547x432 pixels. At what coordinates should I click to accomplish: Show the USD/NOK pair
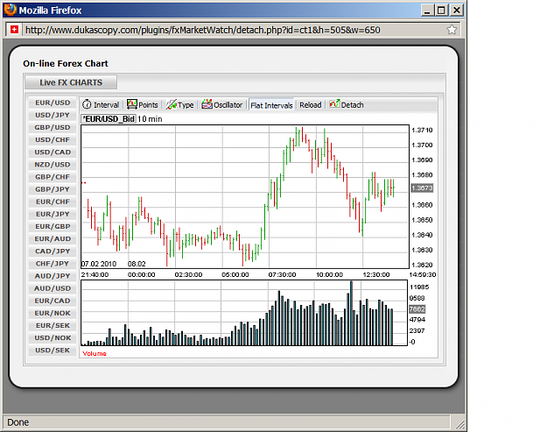(53, 338)
